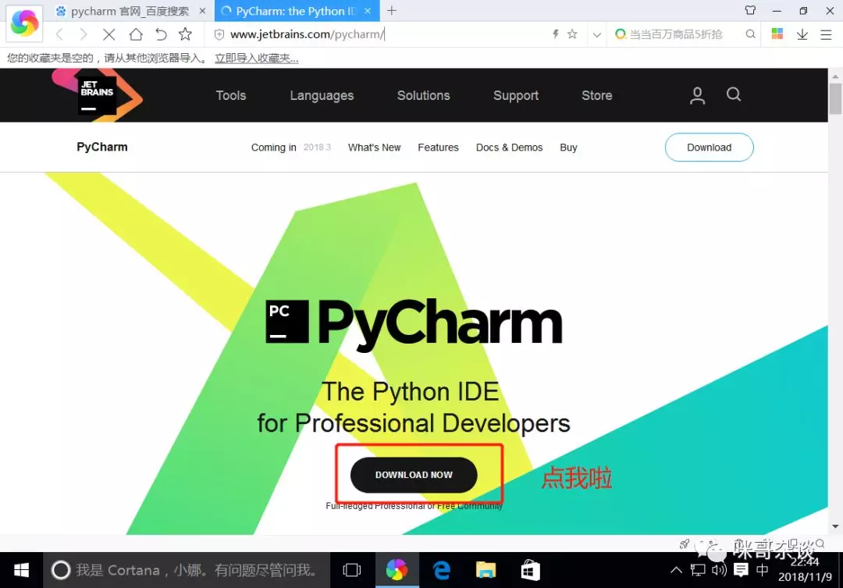Open the Tools menu
This screenshot has width=843, height=588.
[230, 95]
